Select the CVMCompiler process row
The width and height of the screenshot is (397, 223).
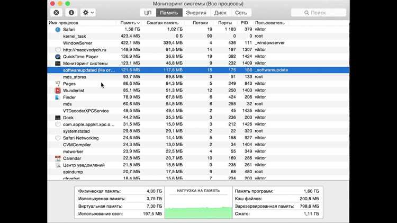coord(198,145)
